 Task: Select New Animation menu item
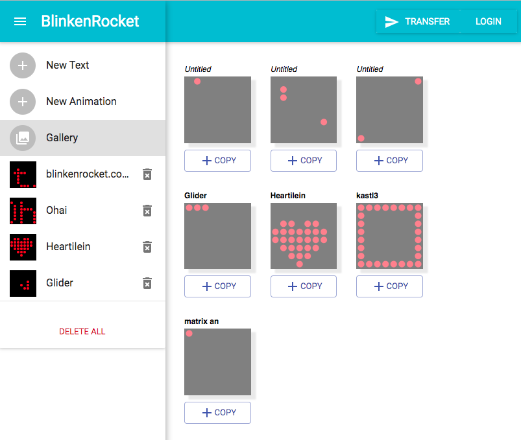click(83, 102)
